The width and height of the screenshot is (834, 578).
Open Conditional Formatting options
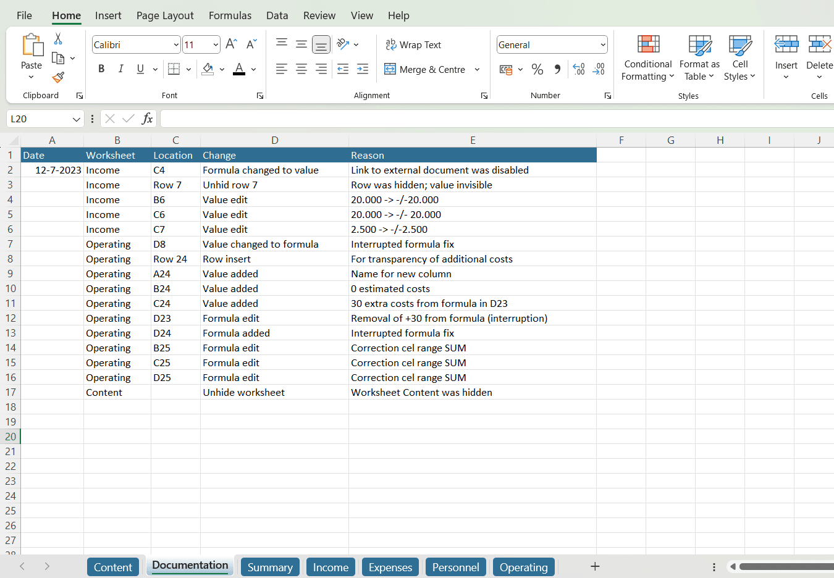coord(647,59)
